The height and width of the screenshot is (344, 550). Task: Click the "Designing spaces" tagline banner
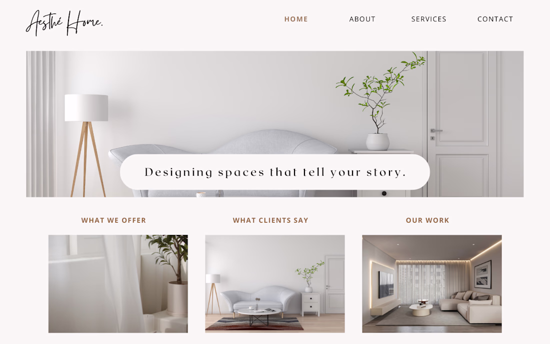click(x=275, y=172)
